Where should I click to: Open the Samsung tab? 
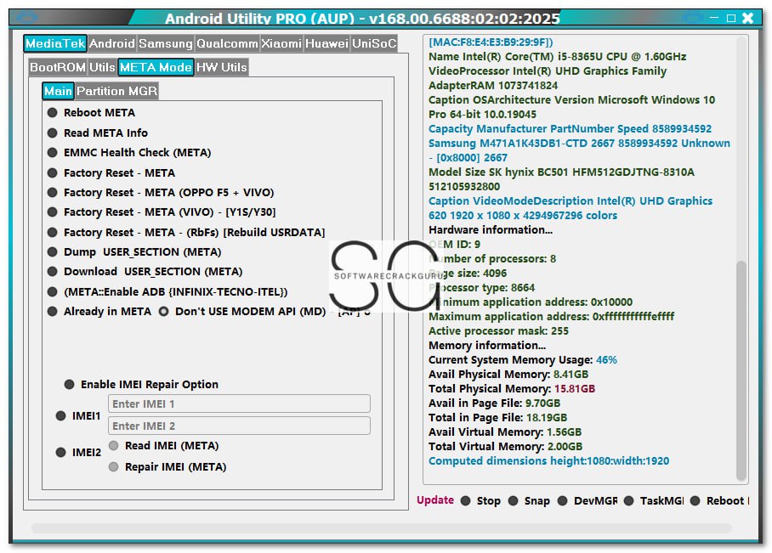[x=166, y=43]
